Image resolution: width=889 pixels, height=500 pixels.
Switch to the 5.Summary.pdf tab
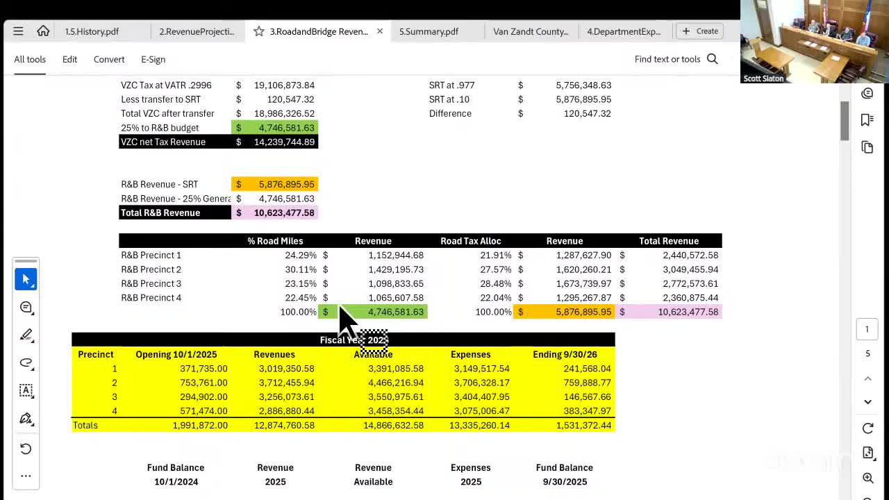[x=429, y=31]
